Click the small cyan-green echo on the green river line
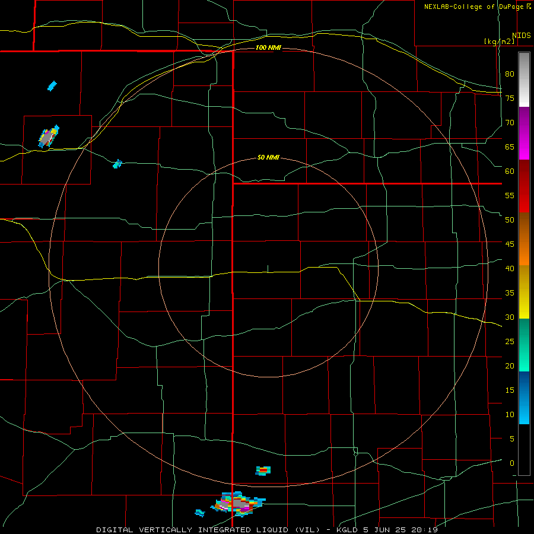The height and width of the screenshot is (534, 534). click(117, 164)
